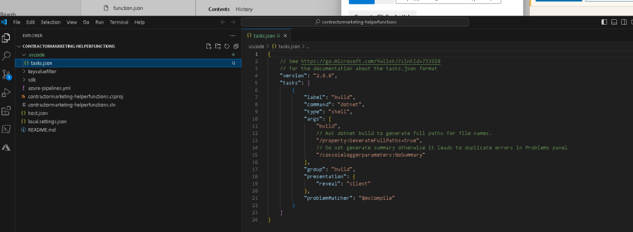
Task: Open the Run and Debug view
Action: click(x=6, y=93)
